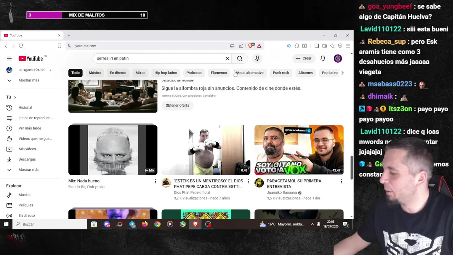Play the Mix: Nada bueno thumbnail
The height and width of the screenshot is (255, 453).
[x=113, y=150]
